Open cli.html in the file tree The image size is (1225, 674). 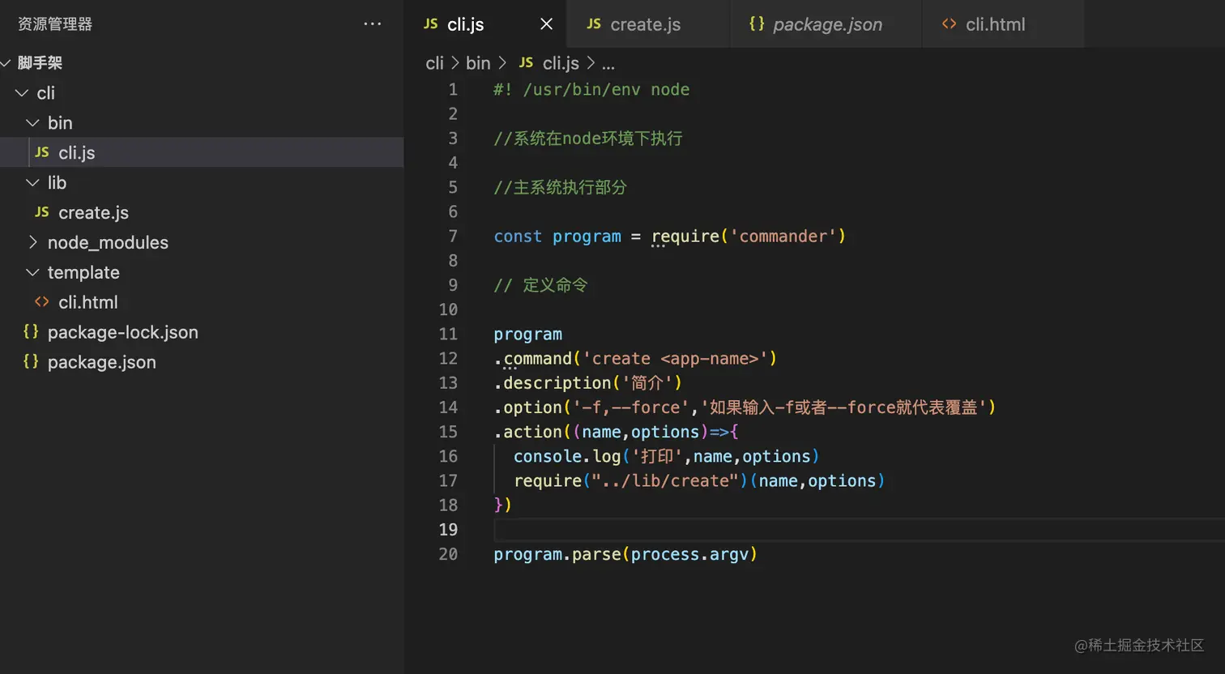click(x=202, y=302)
